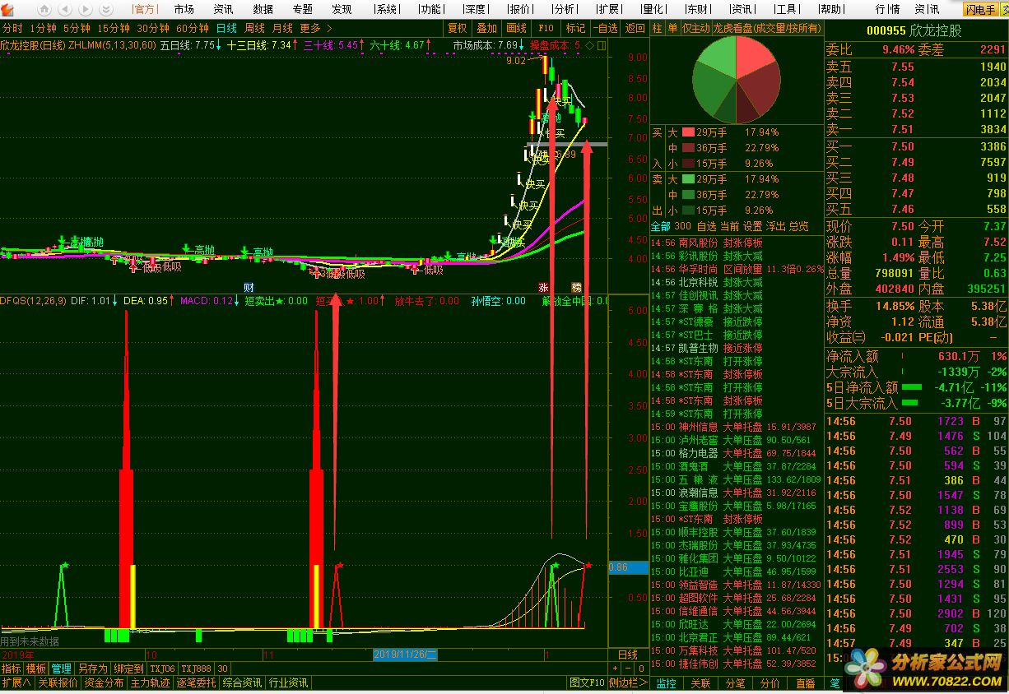Switch to the 周线 weekly chart tab
The height and width of the screenshot is (694, 1009).
point(254,28)
